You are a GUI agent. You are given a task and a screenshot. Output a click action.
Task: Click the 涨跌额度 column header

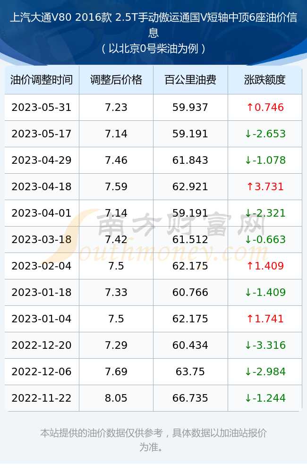tap(265, 80)
